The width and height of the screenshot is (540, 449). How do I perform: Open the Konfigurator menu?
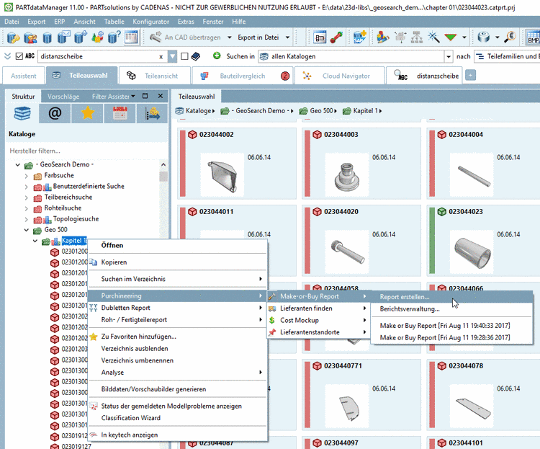point(151,22)
